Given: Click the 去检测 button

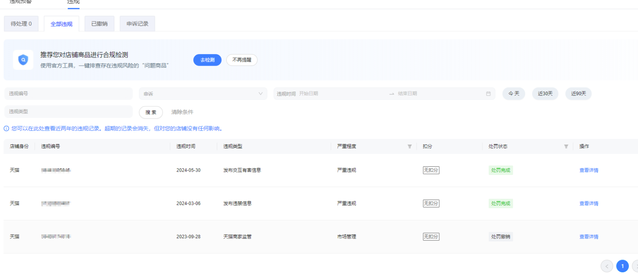Looking at the screenshot, I should click(x=207, y=60).
